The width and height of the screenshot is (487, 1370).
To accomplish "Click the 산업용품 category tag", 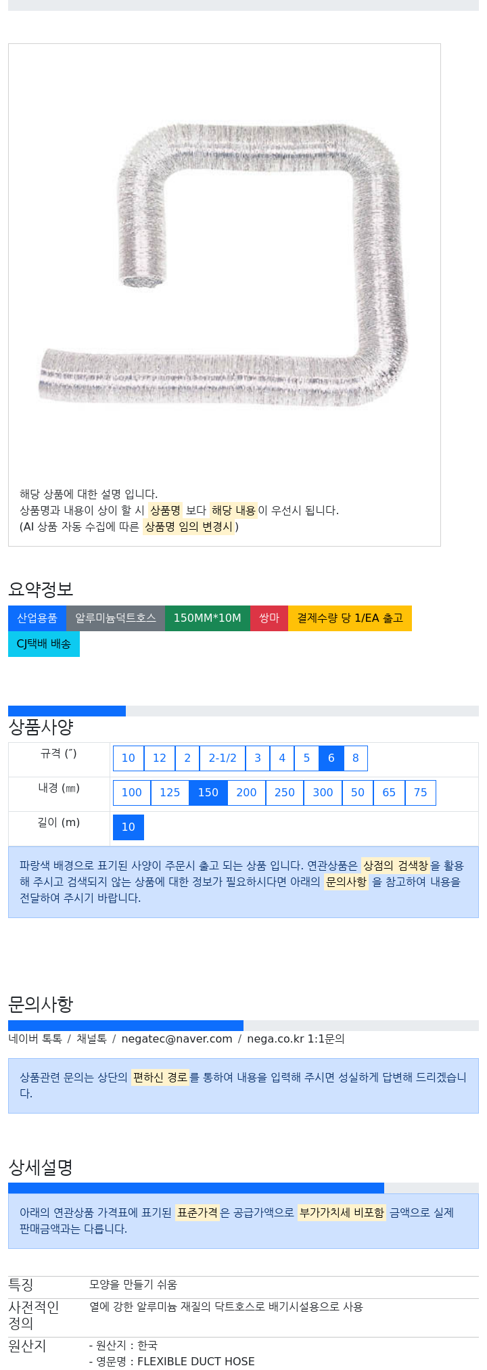I will coord(37,618).
